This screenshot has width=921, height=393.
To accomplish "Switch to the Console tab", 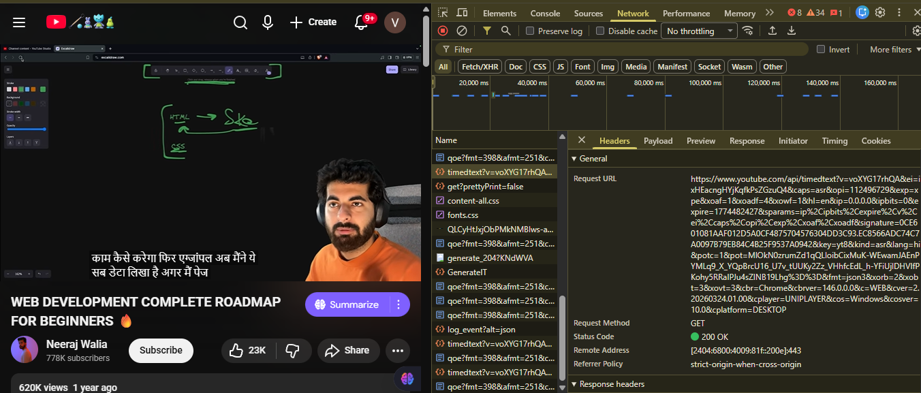I will [545, 13].
